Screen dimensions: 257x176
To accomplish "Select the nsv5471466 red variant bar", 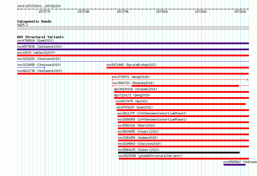I will click(x=178, y=68).
